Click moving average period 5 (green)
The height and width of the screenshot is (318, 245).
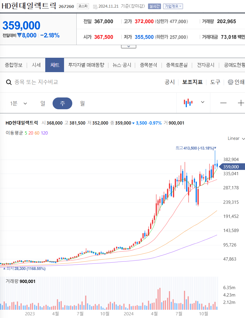click(x=26, y=133)
